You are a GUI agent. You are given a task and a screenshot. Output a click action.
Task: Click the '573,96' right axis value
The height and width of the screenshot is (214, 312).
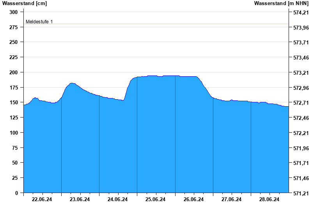pos(301,28)
